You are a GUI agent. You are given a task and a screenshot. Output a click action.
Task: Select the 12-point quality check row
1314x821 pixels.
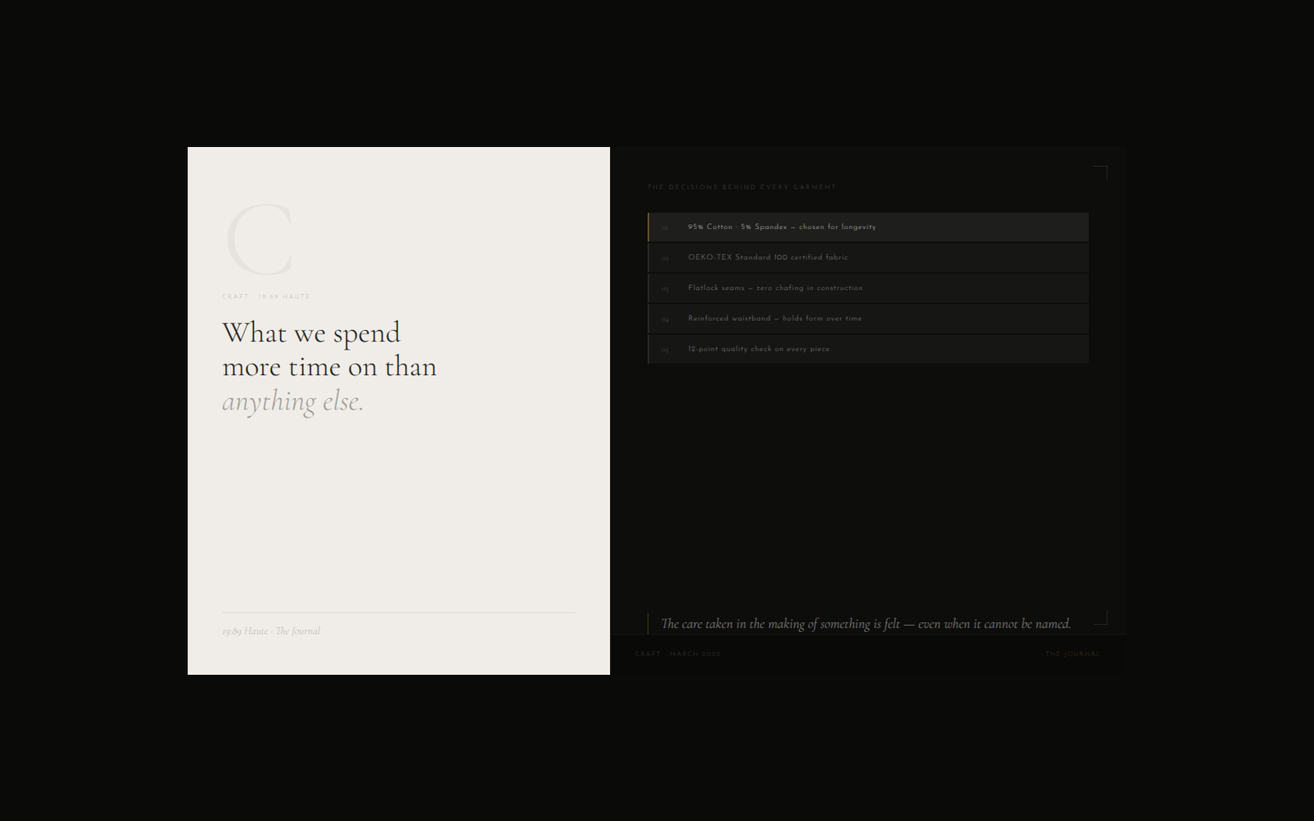[x=867, y=349]
